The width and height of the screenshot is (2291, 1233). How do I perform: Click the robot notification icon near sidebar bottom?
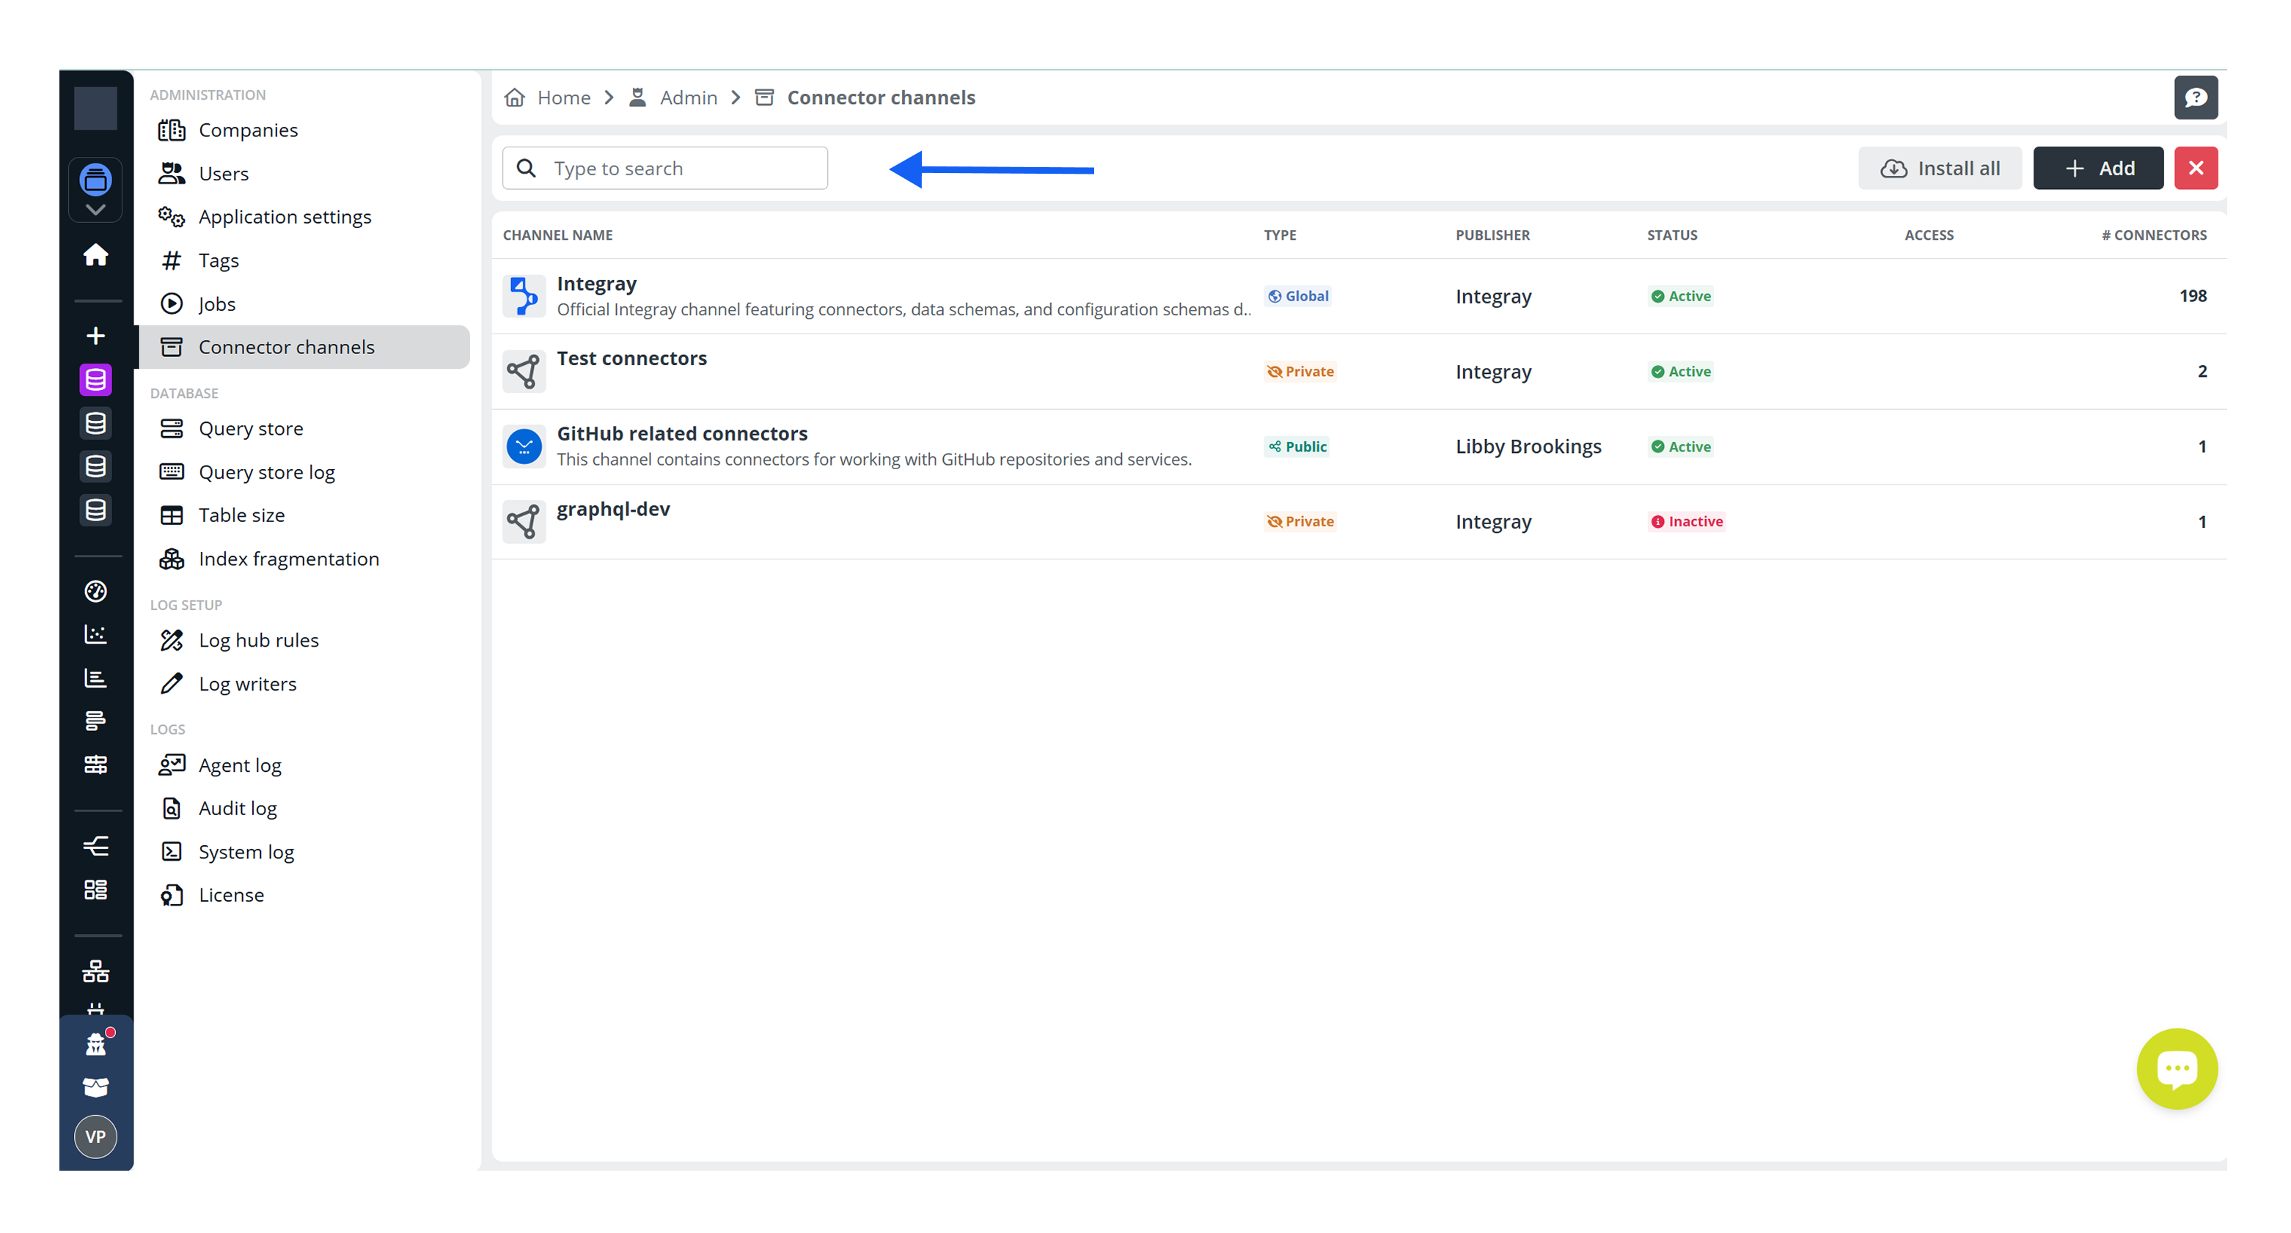coord(95,1042)
